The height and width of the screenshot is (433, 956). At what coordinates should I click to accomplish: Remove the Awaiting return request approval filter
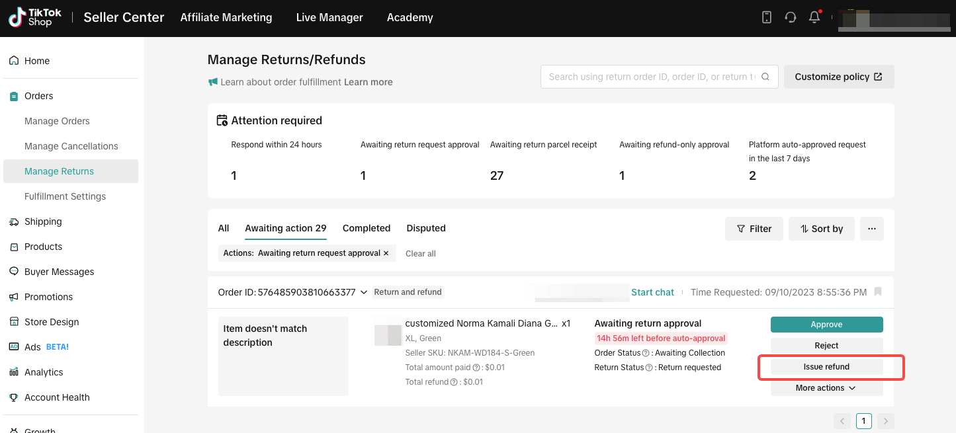click(386, 253)
